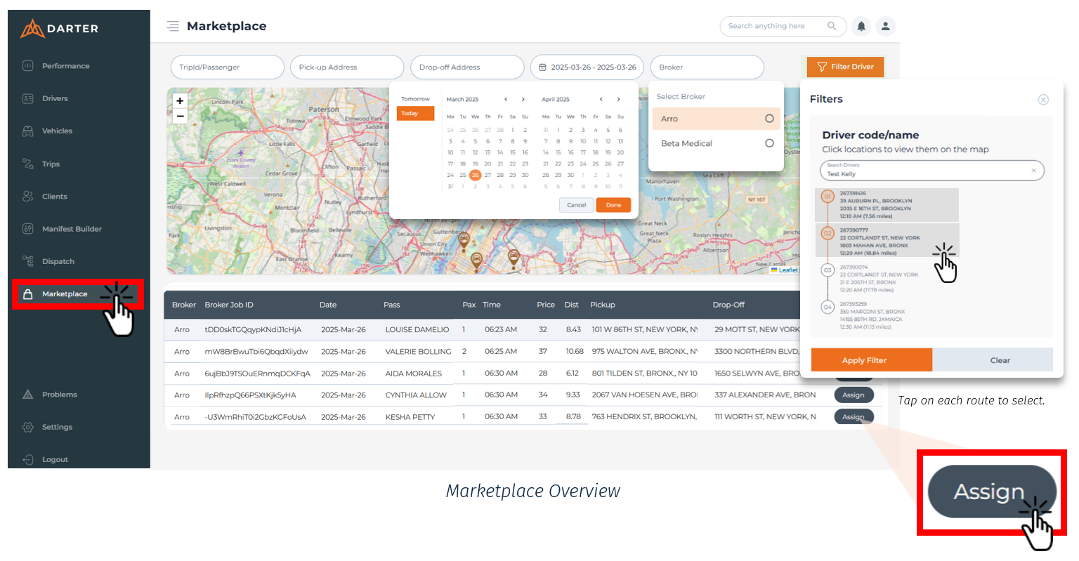Click route stop 01 circle marker
This screenshot has height=561, width=1079.
[828, 197]
